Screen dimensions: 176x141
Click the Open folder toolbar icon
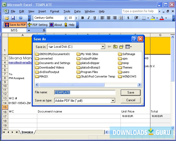(x=7, y=18)
